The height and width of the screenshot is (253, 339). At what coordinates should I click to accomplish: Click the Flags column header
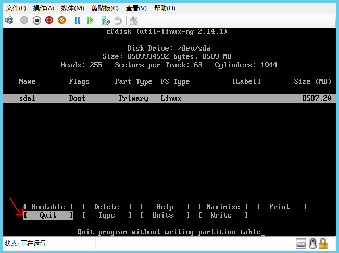click(79, 82)
